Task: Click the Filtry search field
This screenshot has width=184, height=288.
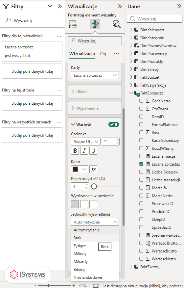Action: (x=32, y=20)
